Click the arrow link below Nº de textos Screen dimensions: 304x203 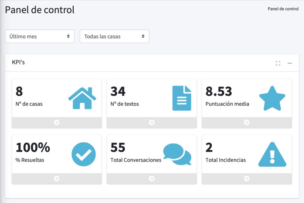click(151, 122)
